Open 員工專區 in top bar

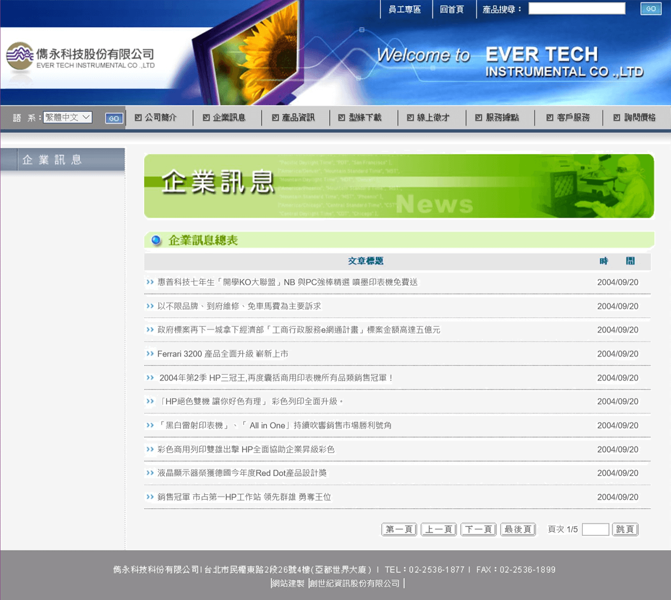(x=405, y=9)
